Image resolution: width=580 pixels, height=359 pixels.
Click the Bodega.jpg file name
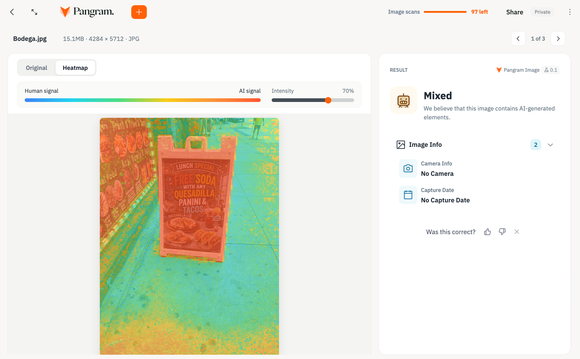click(x=30, y=39)
